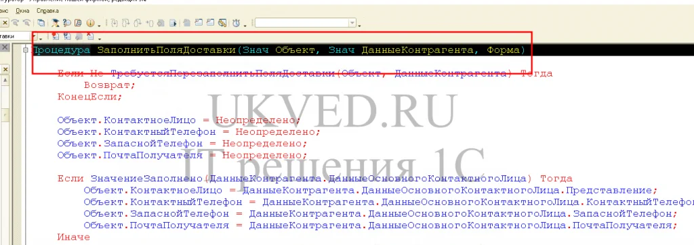The width and height of the screenshot is (694, 245).
Task: Click the procedure name combo box field
Action: coord(16,37)
